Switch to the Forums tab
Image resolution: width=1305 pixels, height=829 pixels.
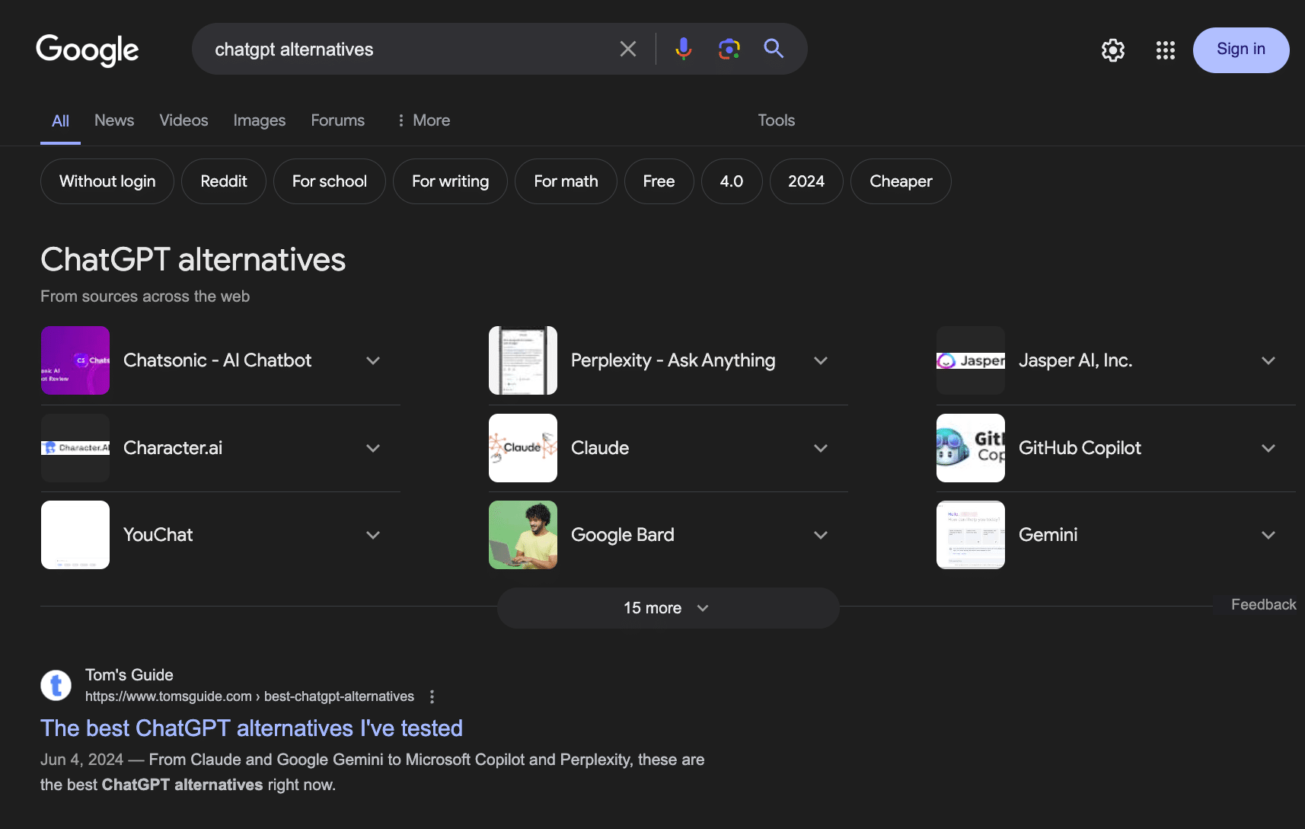pyautogui.click(x=338, y=120)
